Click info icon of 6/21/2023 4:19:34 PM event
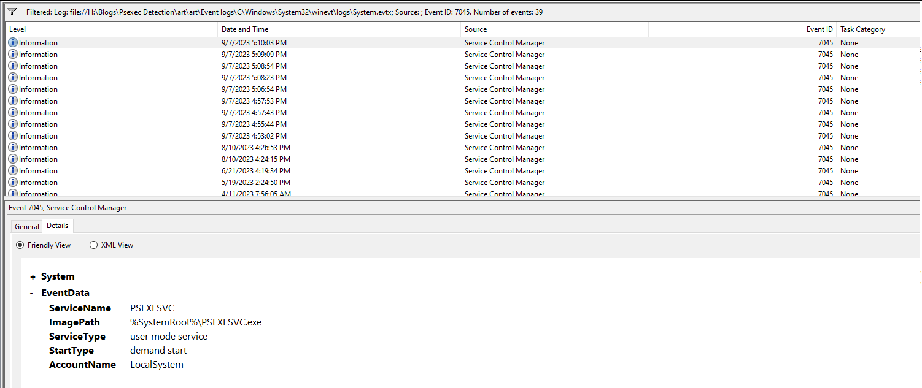 [13, 171]
